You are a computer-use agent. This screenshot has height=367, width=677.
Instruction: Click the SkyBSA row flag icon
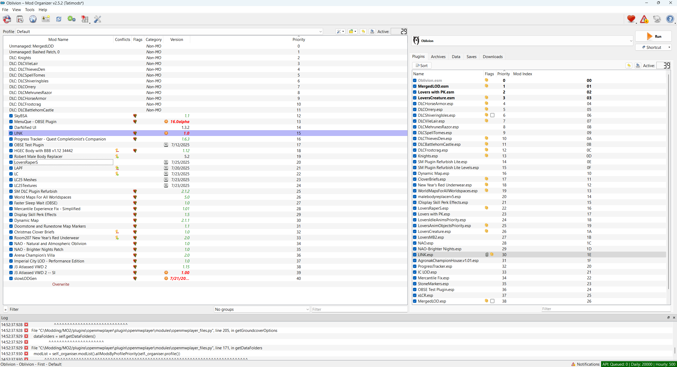(135, 116)
